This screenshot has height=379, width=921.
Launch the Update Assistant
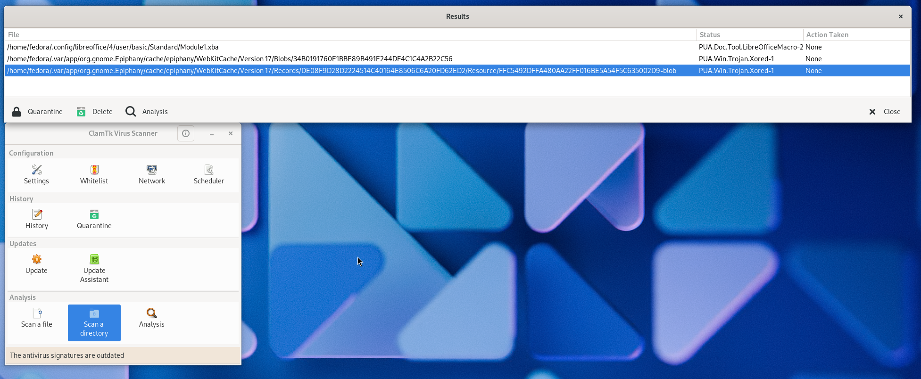tap(94, 269)
